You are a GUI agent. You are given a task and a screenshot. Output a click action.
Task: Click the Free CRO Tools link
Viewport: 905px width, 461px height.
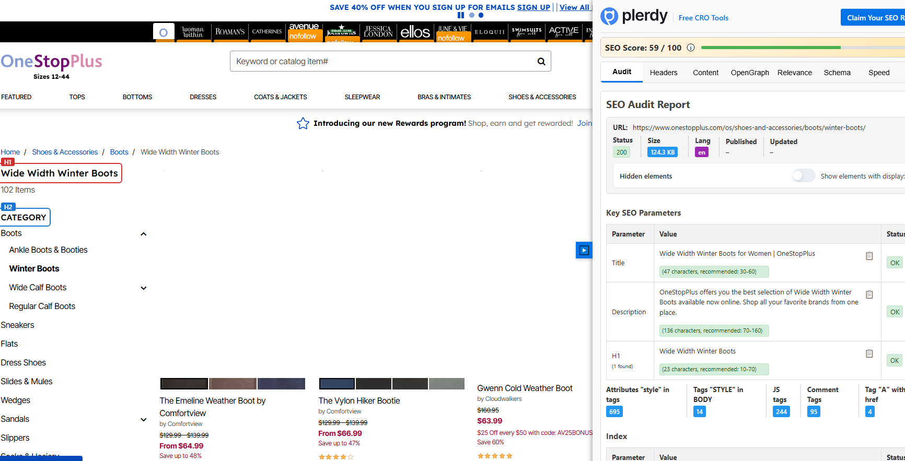703,18
